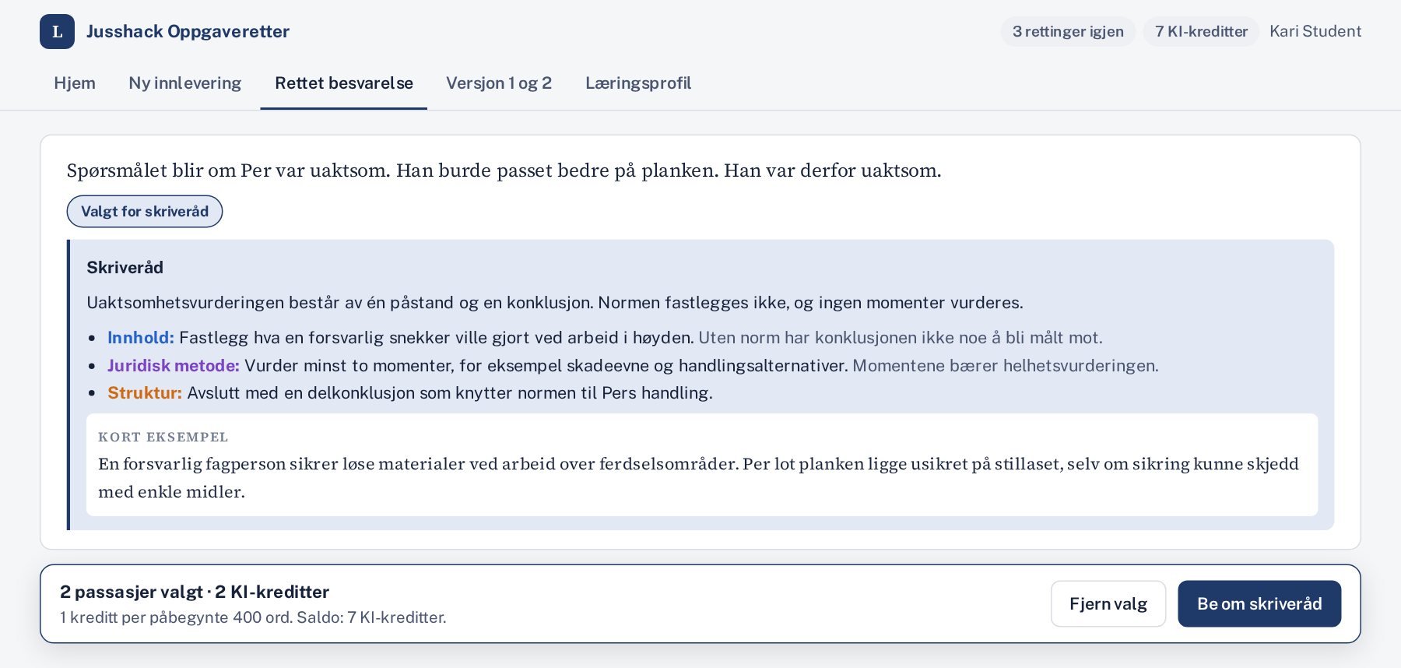Click the Struktur: label in the advice list
The height and width of the screenshot is (668, 1401).
click(x=145, y=392)
